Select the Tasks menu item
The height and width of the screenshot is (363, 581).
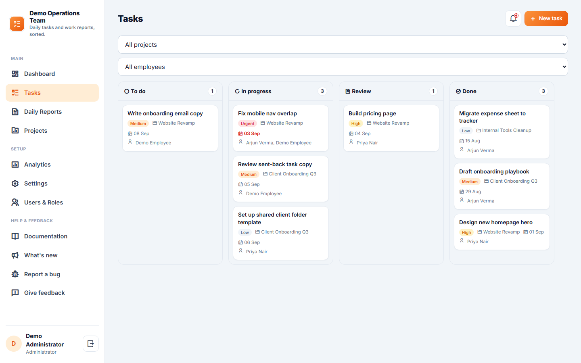(x=52, y=93)
